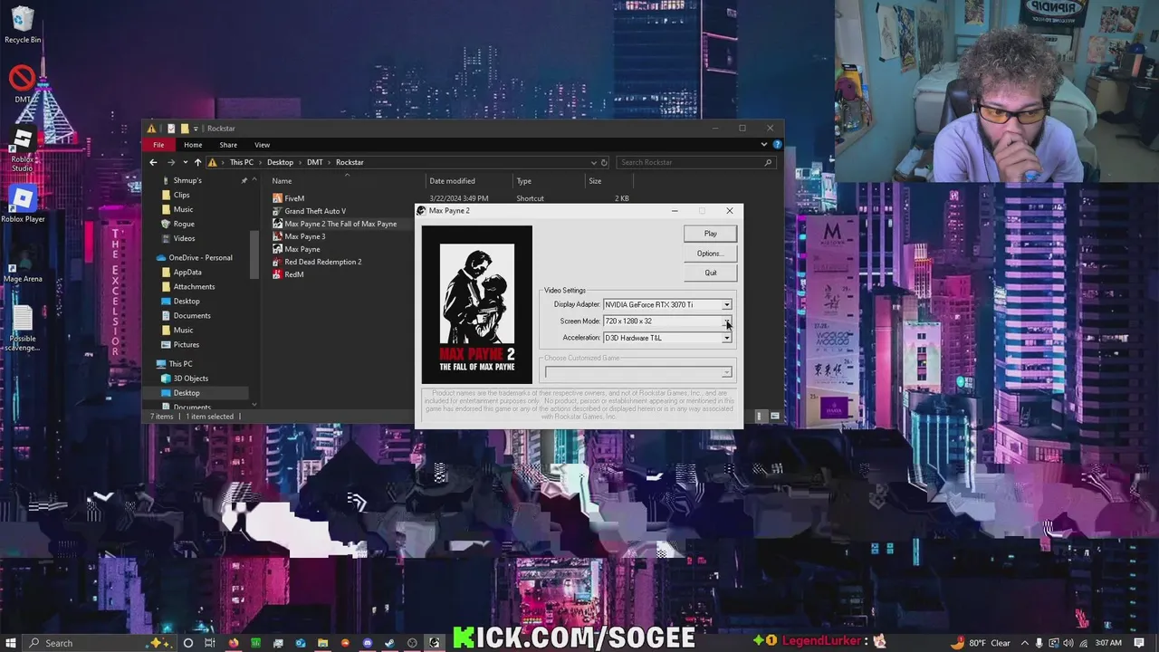Click the Refresh icon in address bar

[605, 162]
